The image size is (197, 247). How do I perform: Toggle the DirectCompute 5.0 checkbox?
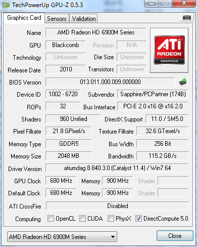(x=138, y=218)
